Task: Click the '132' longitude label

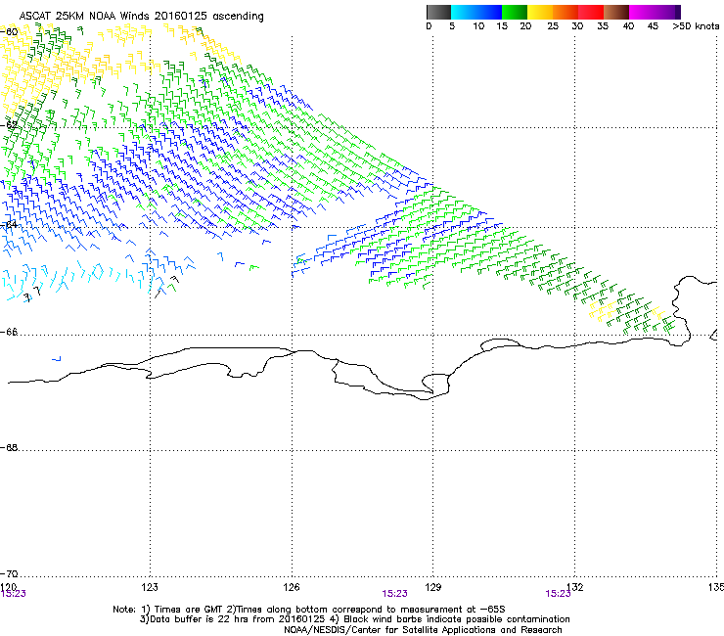Action: tap(575, 587)
